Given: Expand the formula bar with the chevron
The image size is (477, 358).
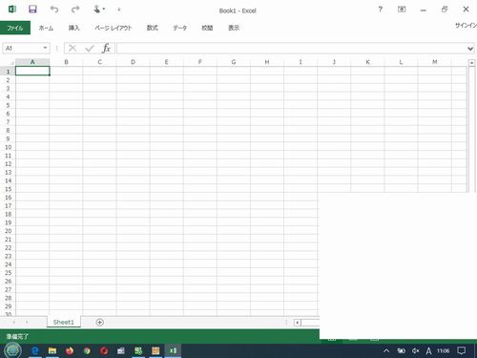Looking at the screenshot, I should pyautogui.click(x=470, y=49).
